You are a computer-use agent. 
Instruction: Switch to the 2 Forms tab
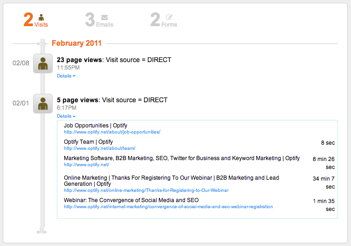(x=164, y=20)
